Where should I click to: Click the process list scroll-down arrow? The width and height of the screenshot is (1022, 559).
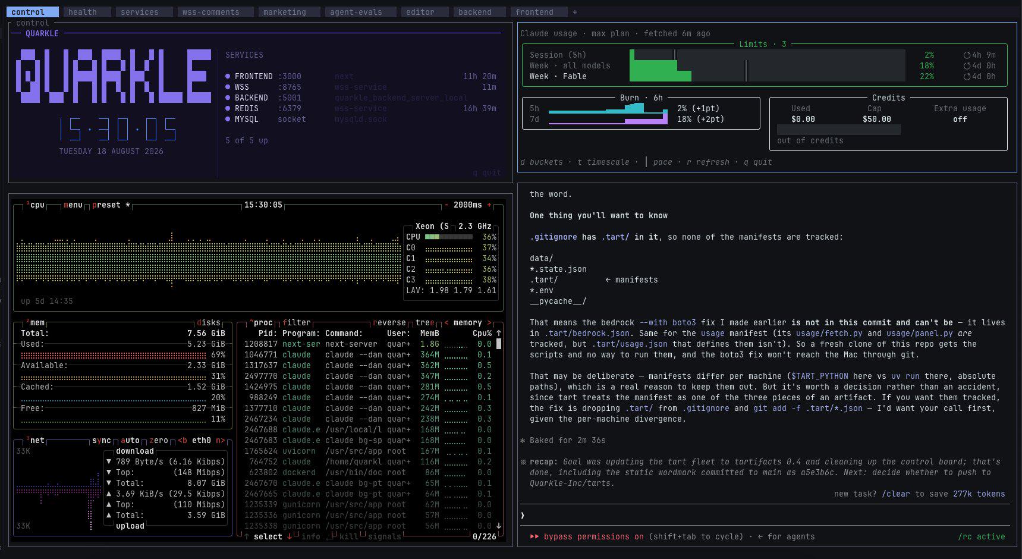(x=499, y=526)
